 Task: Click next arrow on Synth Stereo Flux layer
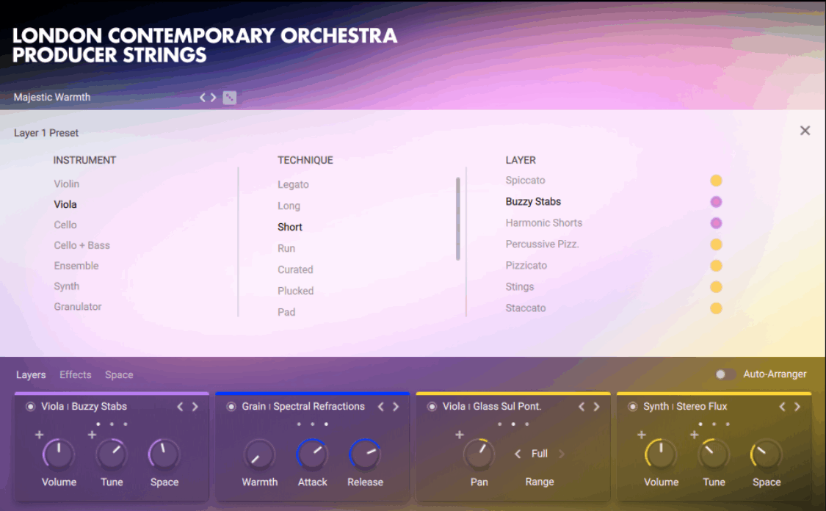point(797,407)
